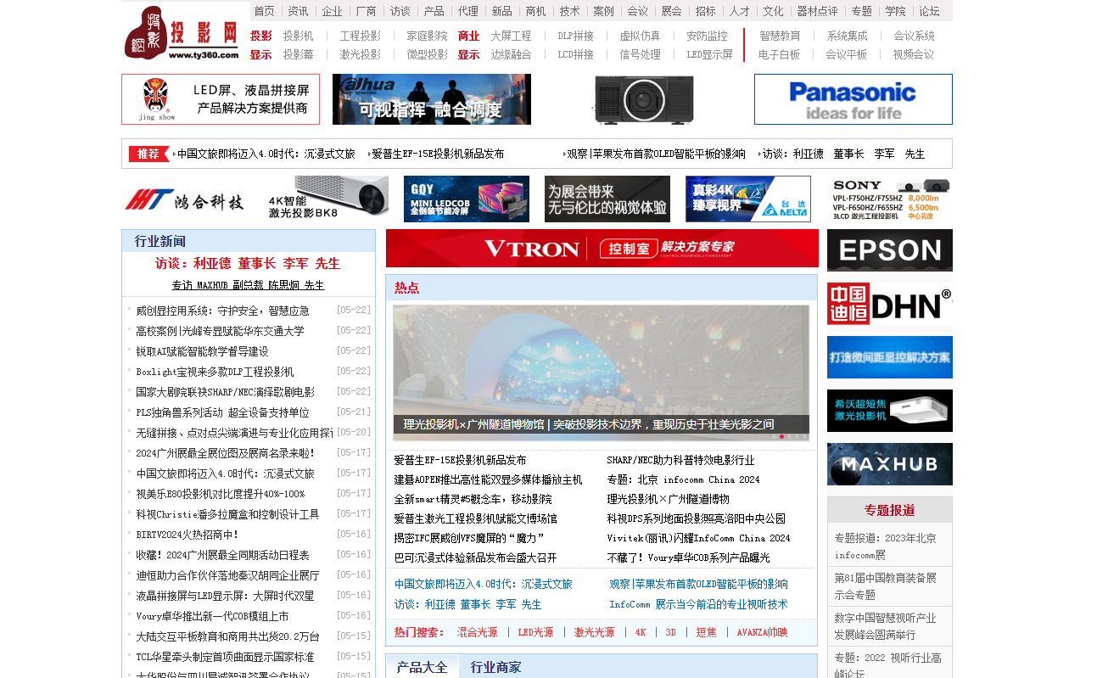Viewport: 1097px width, 678px height.
Task: Open the black projector image banner
Action: point(643,99)
